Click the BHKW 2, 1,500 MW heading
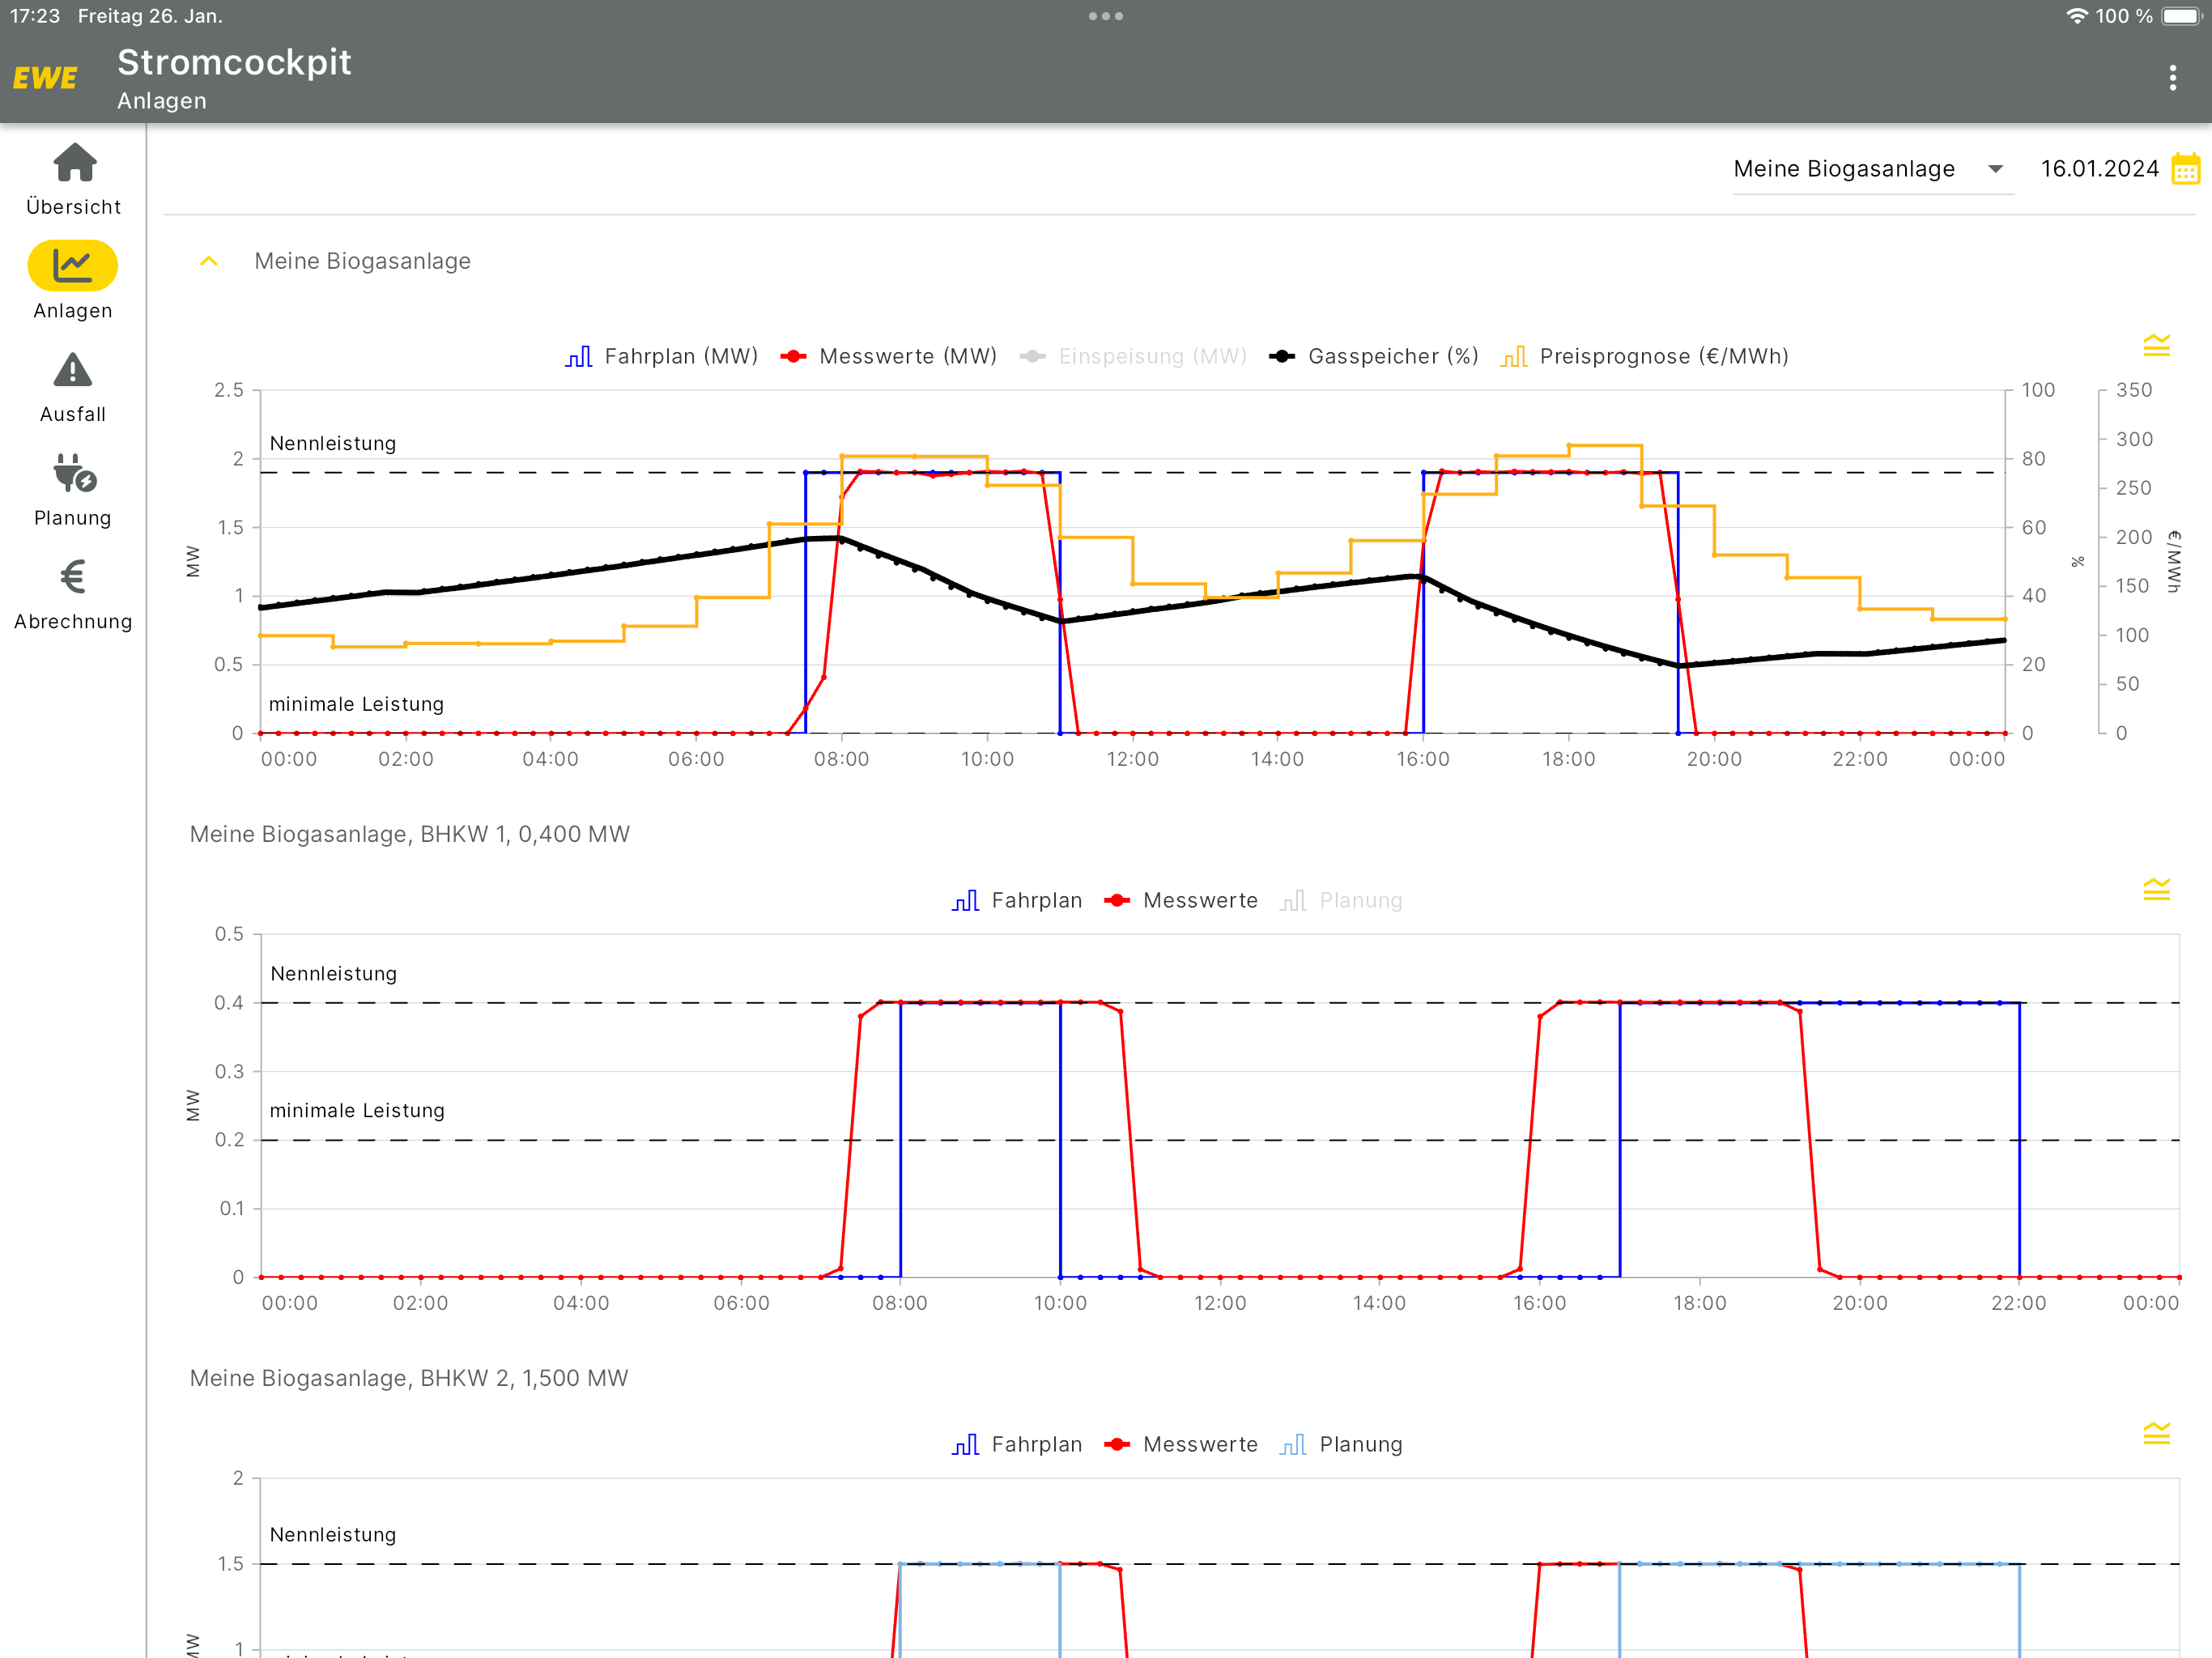Image resolution: width=2212 pixels, height=1658 pixels. [x=409, y=1379]
